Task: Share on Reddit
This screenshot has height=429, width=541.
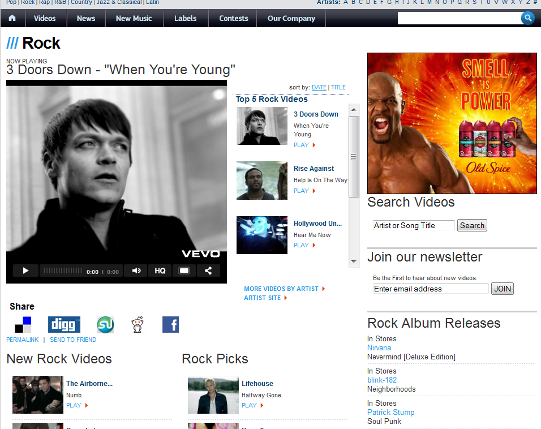Action: pyautogui.click(x=138, y=325)
